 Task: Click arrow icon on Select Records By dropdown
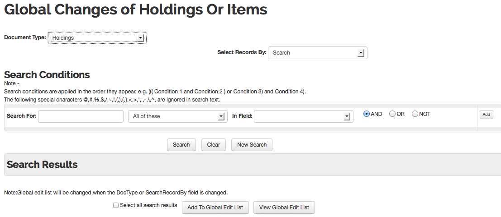361,53
